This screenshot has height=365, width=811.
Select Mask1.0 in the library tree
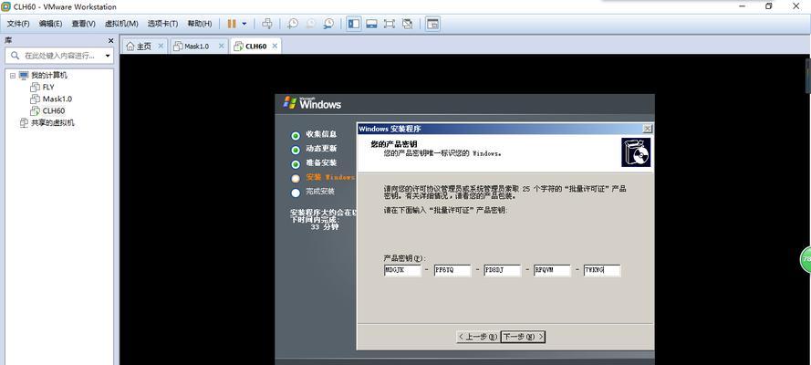click(57, 99)
